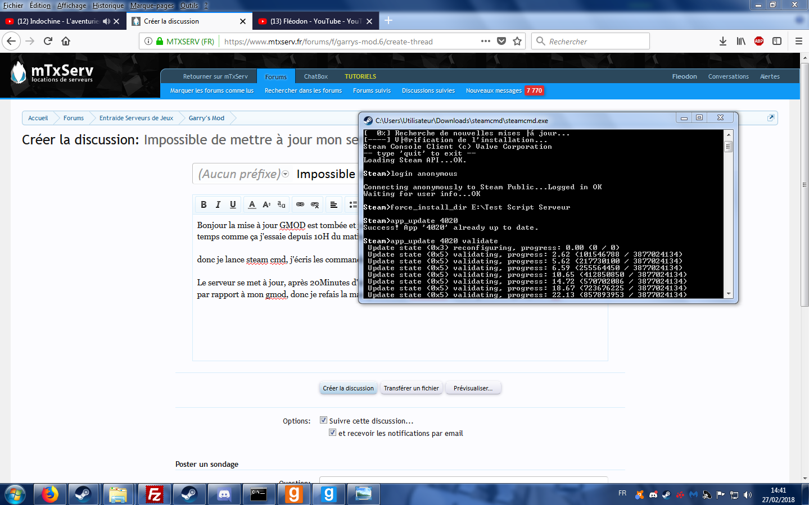
Task: Open the font size selector
Action: (266, 204)
